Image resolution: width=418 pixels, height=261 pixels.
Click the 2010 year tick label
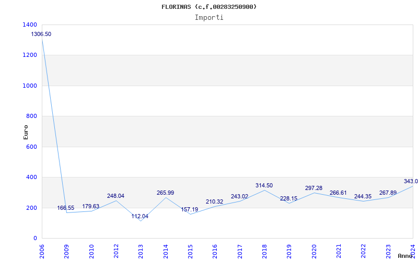pyautogui.click(x=91, y=252)
